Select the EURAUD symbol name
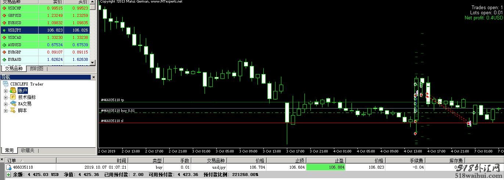 14,59
